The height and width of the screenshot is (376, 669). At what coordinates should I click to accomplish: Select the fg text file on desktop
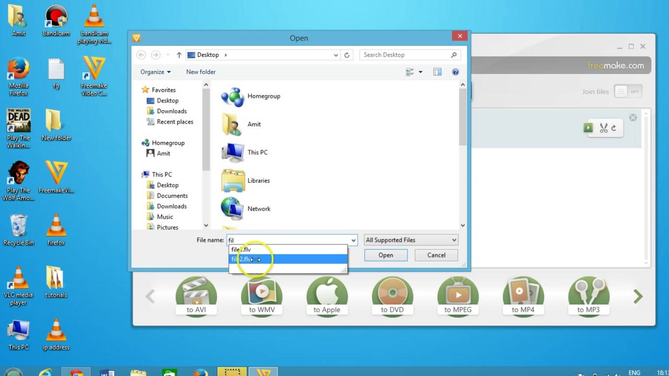(56, 74)
